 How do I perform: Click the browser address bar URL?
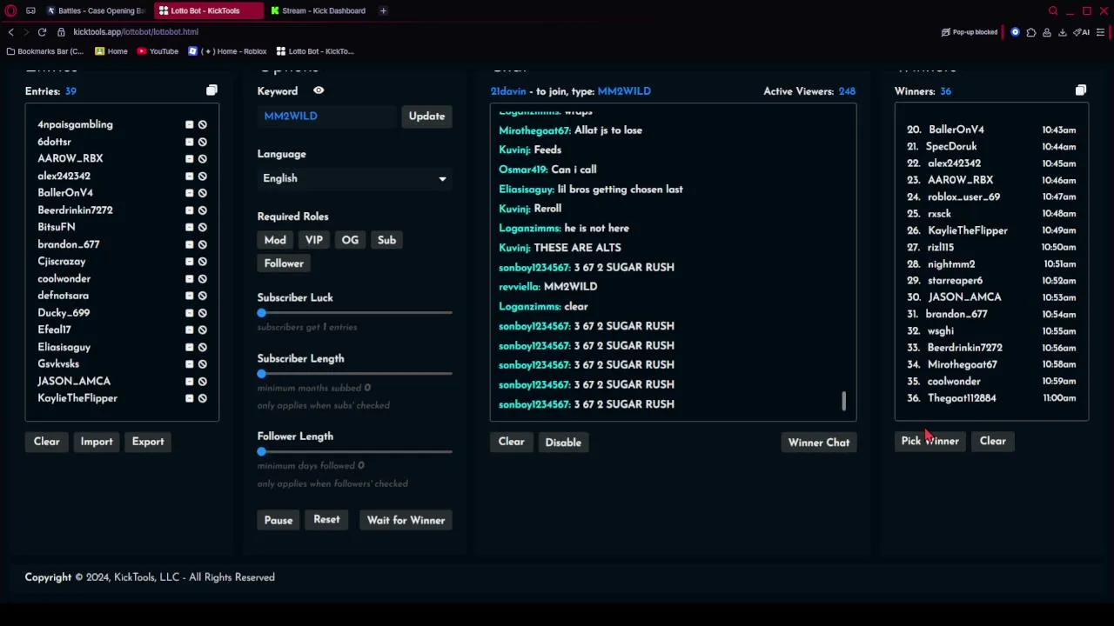136,32
